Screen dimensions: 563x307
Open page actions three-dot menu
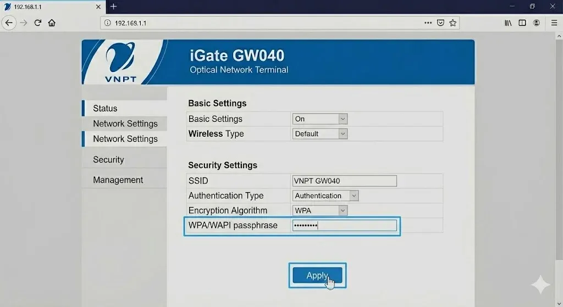coord(428,23)
